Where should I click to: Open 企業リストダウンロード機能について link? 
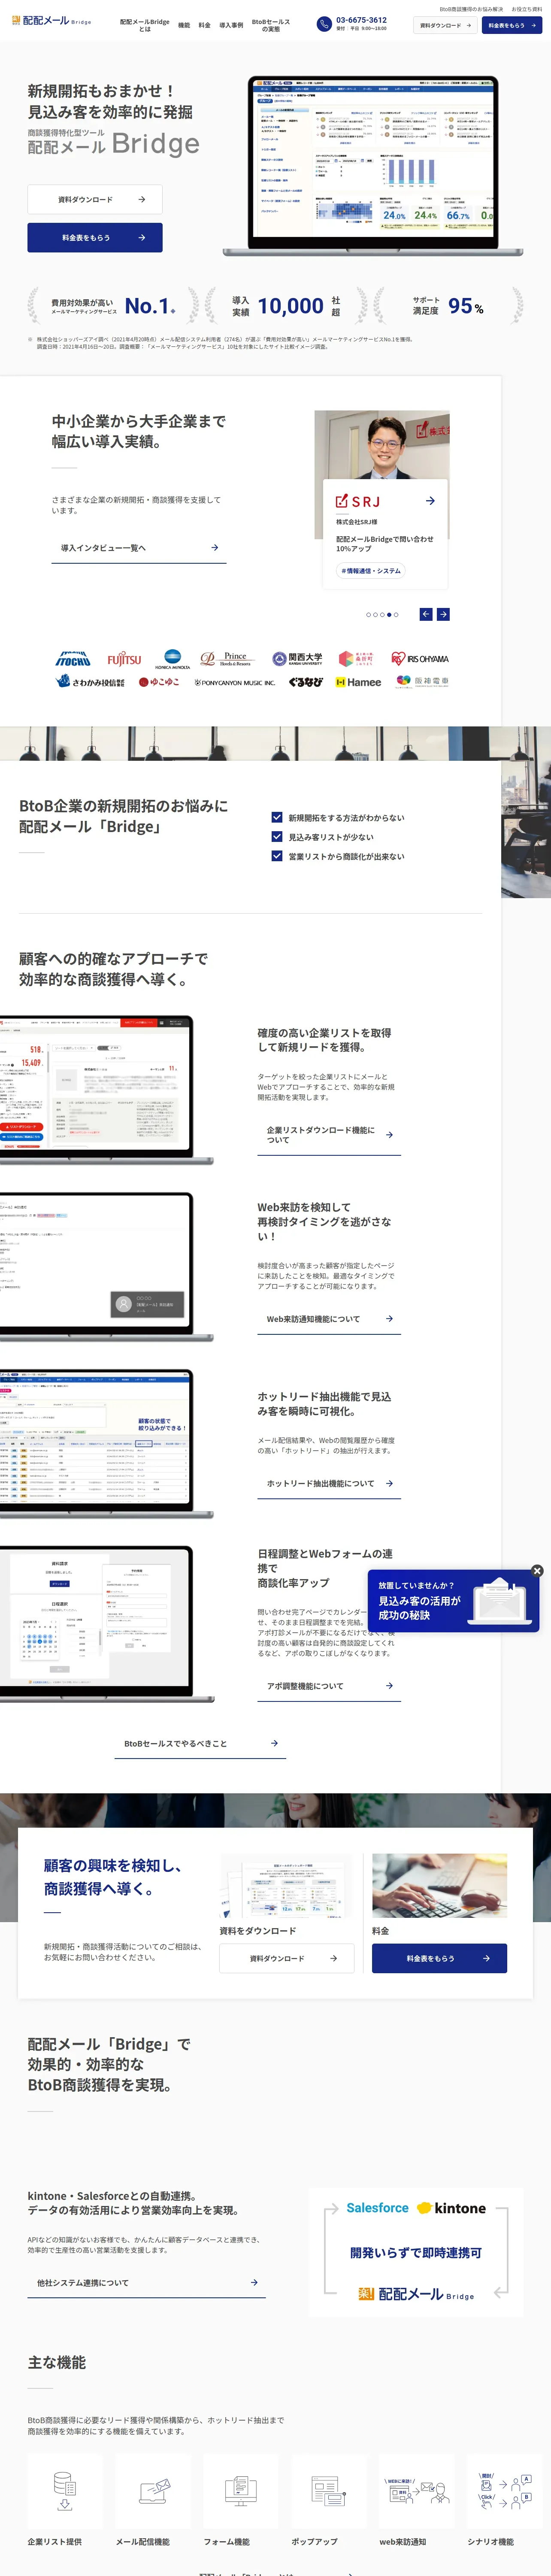click(x=329, y=1135)
